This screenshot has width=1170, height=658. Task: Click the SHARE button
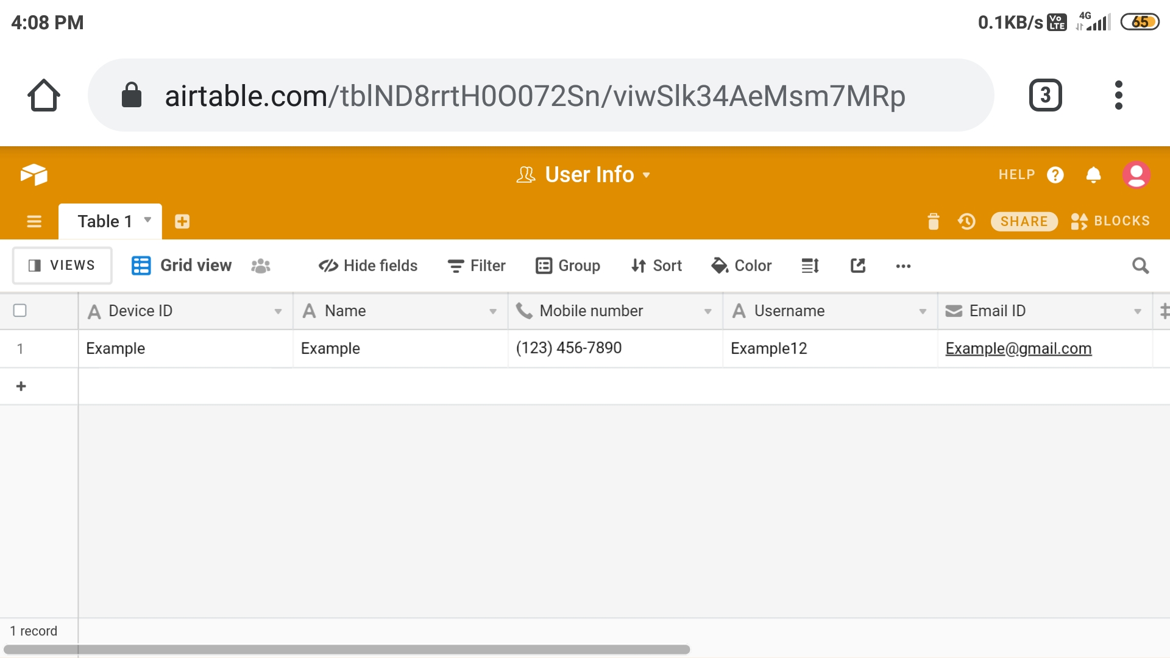click(1024, 221)
